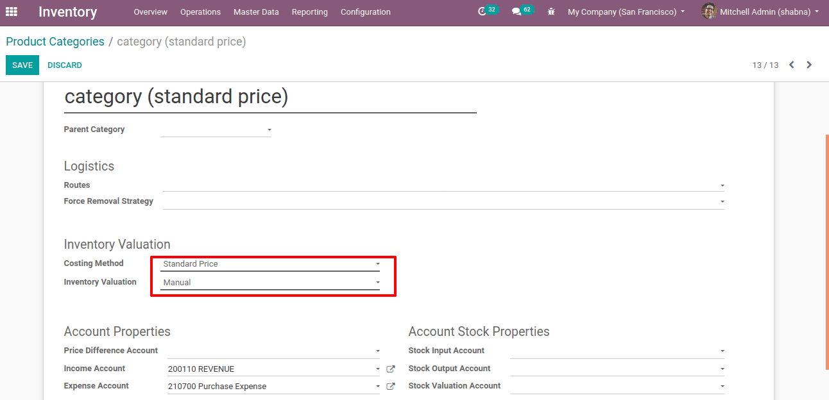829x400 pixels.
Task: Open Force Removal Strategy dropdown
Action: 443,201
